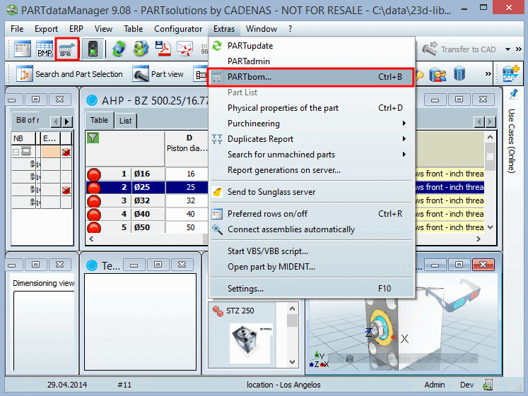Click table horizontal scrollbar left arrow
528x396 pixels.
click(91, 239)
